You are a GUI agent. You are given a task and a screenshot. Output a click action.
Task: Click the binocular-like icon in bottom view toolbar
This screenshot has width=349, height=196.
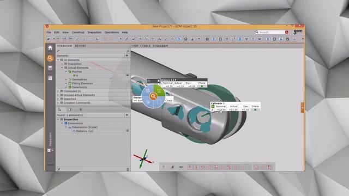(180, 167)
